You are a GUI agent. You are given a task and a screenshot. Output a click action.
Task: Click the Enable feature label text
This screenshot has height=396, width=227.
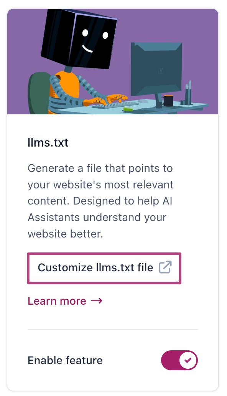point(65,360)
